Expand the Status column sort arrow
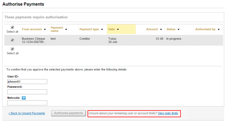225x121 pixels. (x=178, y=29)
